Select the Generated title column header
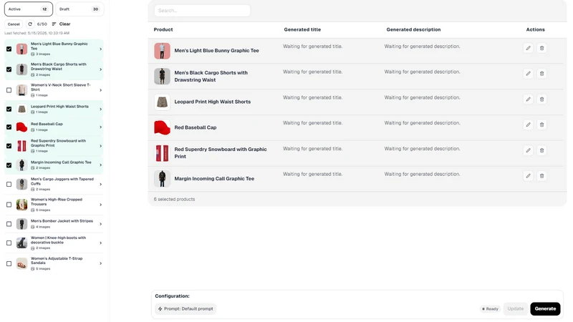This screenshot has height=322, width=573. click(302, 29)
